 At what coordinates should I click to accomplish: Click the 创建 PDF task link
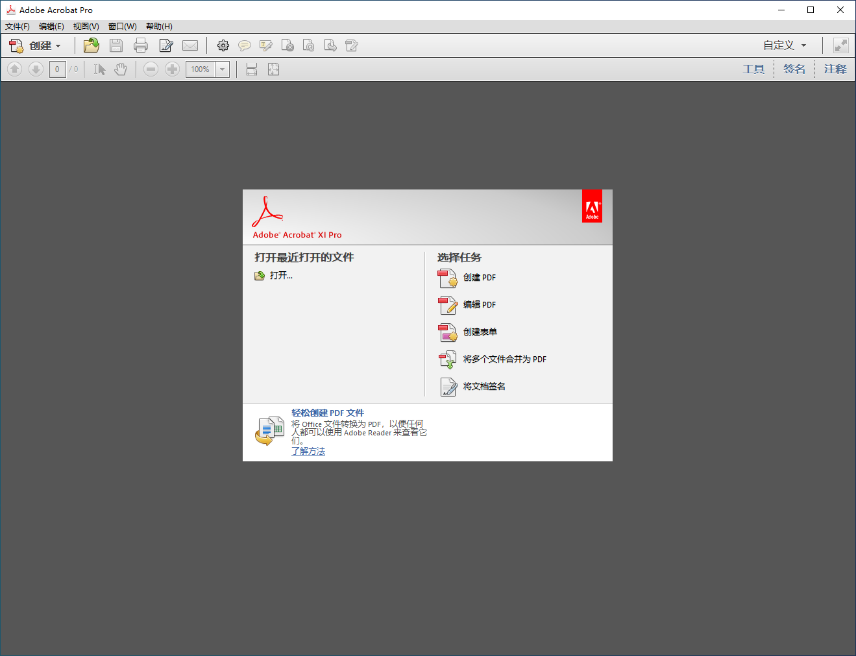480,278
